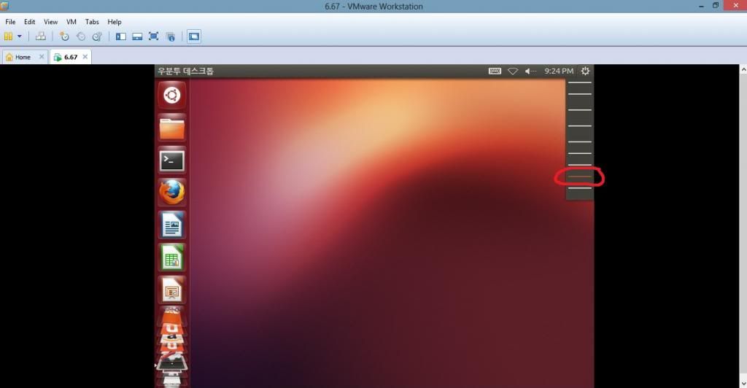Revert VM to previous snapshot
The image size is (747, 388).
click(x=80, y=36)
